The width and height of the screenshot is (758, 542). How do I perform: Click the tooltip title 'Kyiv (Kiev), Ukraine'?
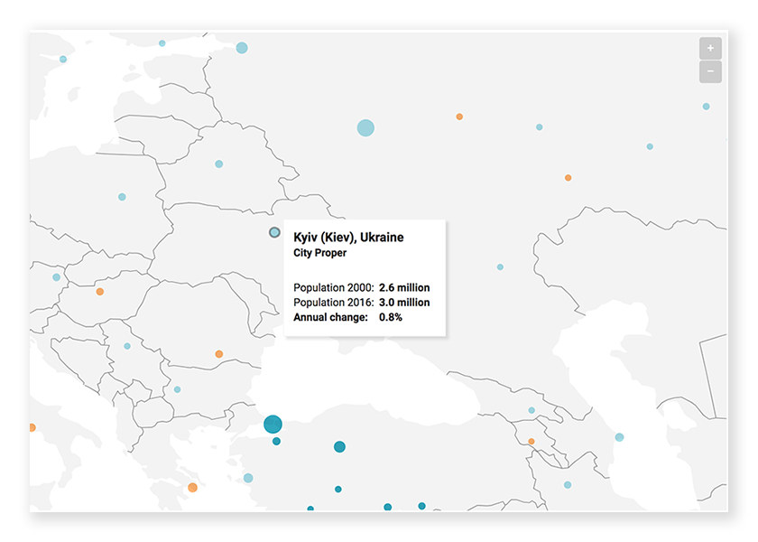click(348, 238)
